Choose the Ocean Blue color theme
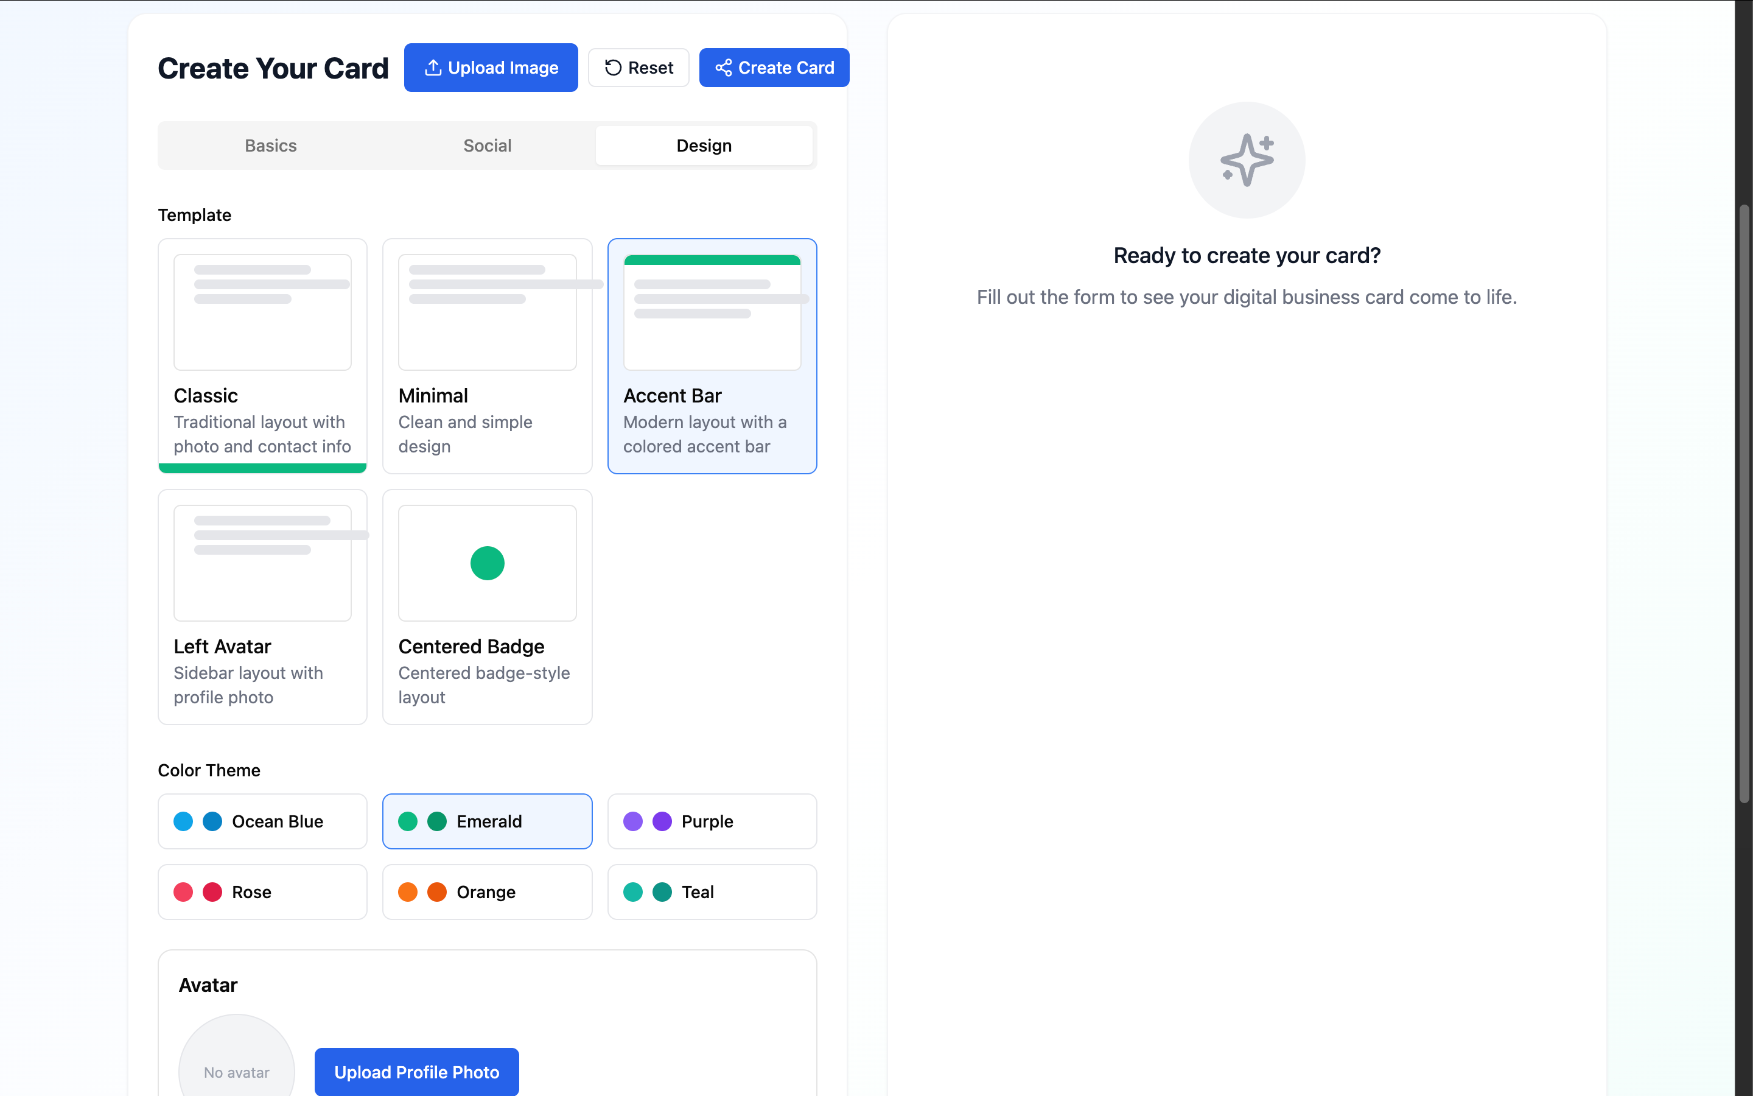This screenshot has width=1753, height=1096. coord(262,821)
